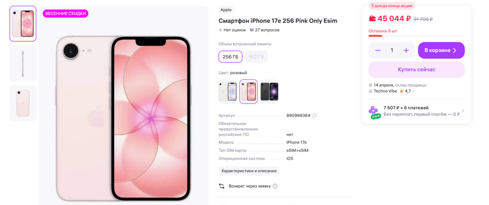Click the star icon for ratings
Screen dimensions: 489x205
pyautogui.click(x=220, y=30)
